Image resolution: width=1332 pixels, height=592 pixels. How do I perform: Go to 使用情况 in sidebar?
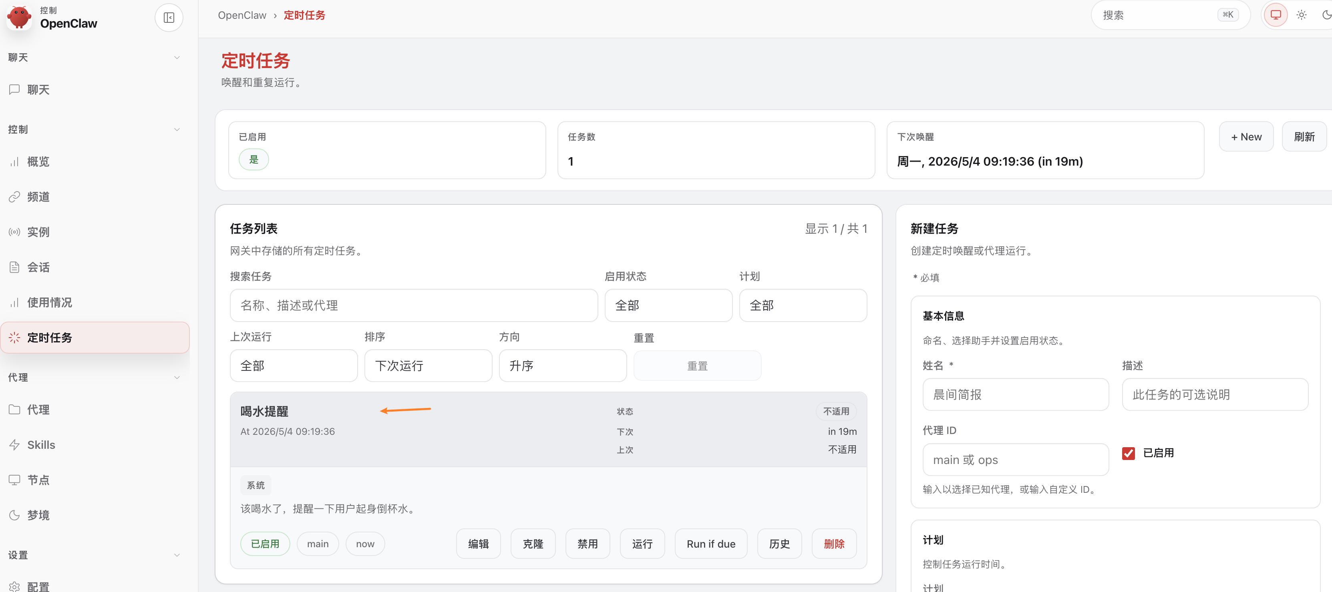pos(95,302)
